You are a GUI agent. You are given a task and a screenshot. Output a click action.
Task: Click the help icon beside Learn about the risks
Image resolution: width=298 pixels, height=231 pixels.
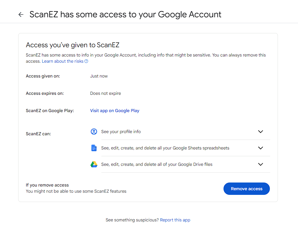coord(86,61)
